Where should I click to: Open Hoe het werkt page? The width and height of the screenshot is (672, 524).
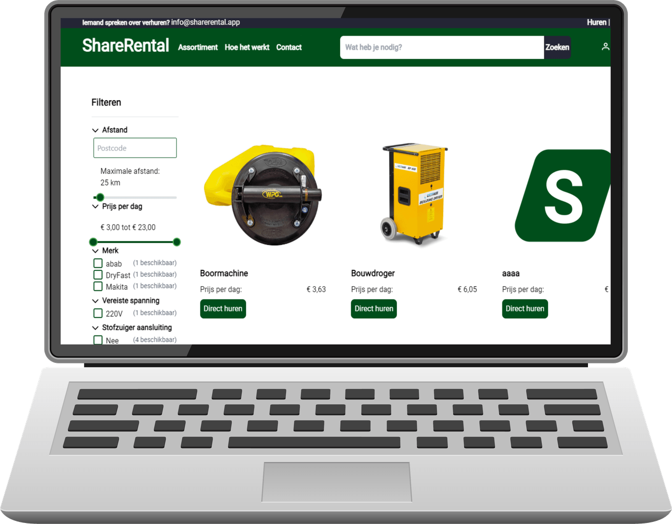[x=247, y=47]
